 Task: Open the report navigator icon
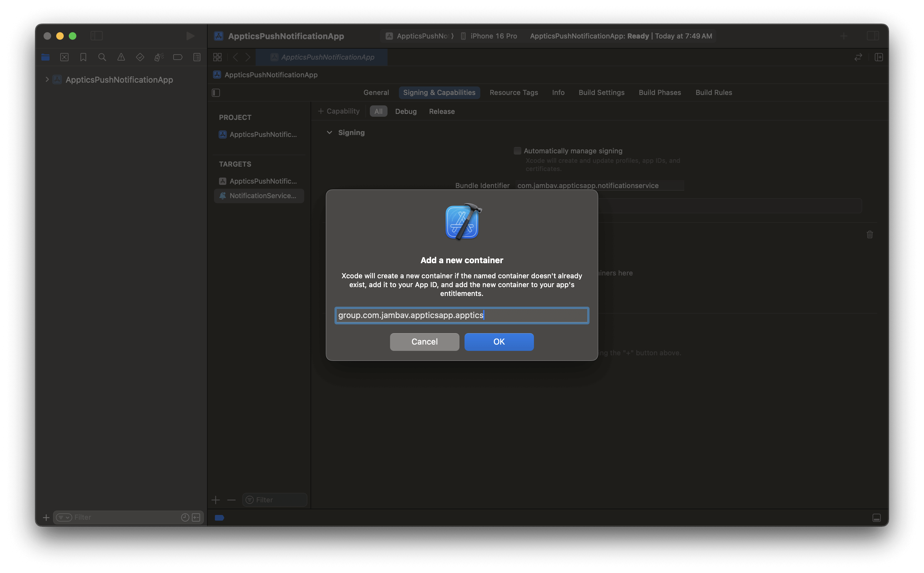point(197,57)
